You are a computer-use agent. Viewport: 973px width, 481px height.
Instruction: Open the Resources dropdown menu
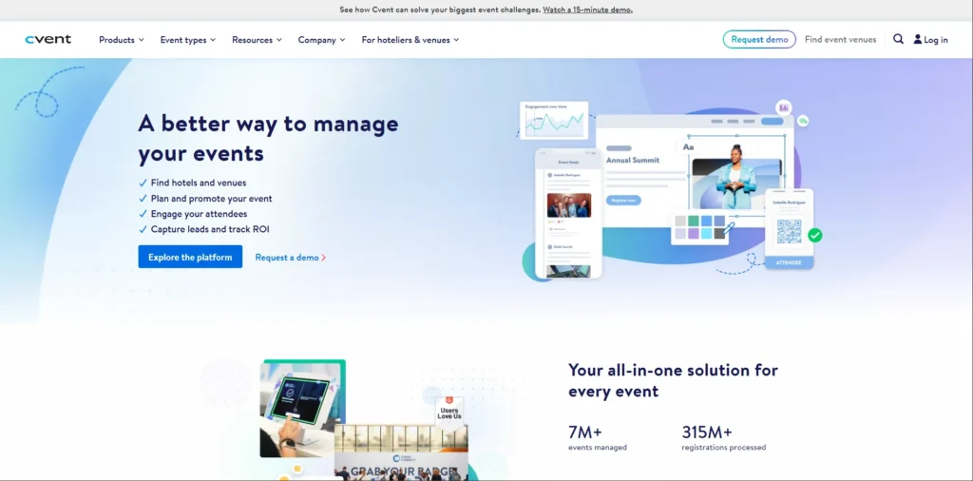(x=257, y=40)
